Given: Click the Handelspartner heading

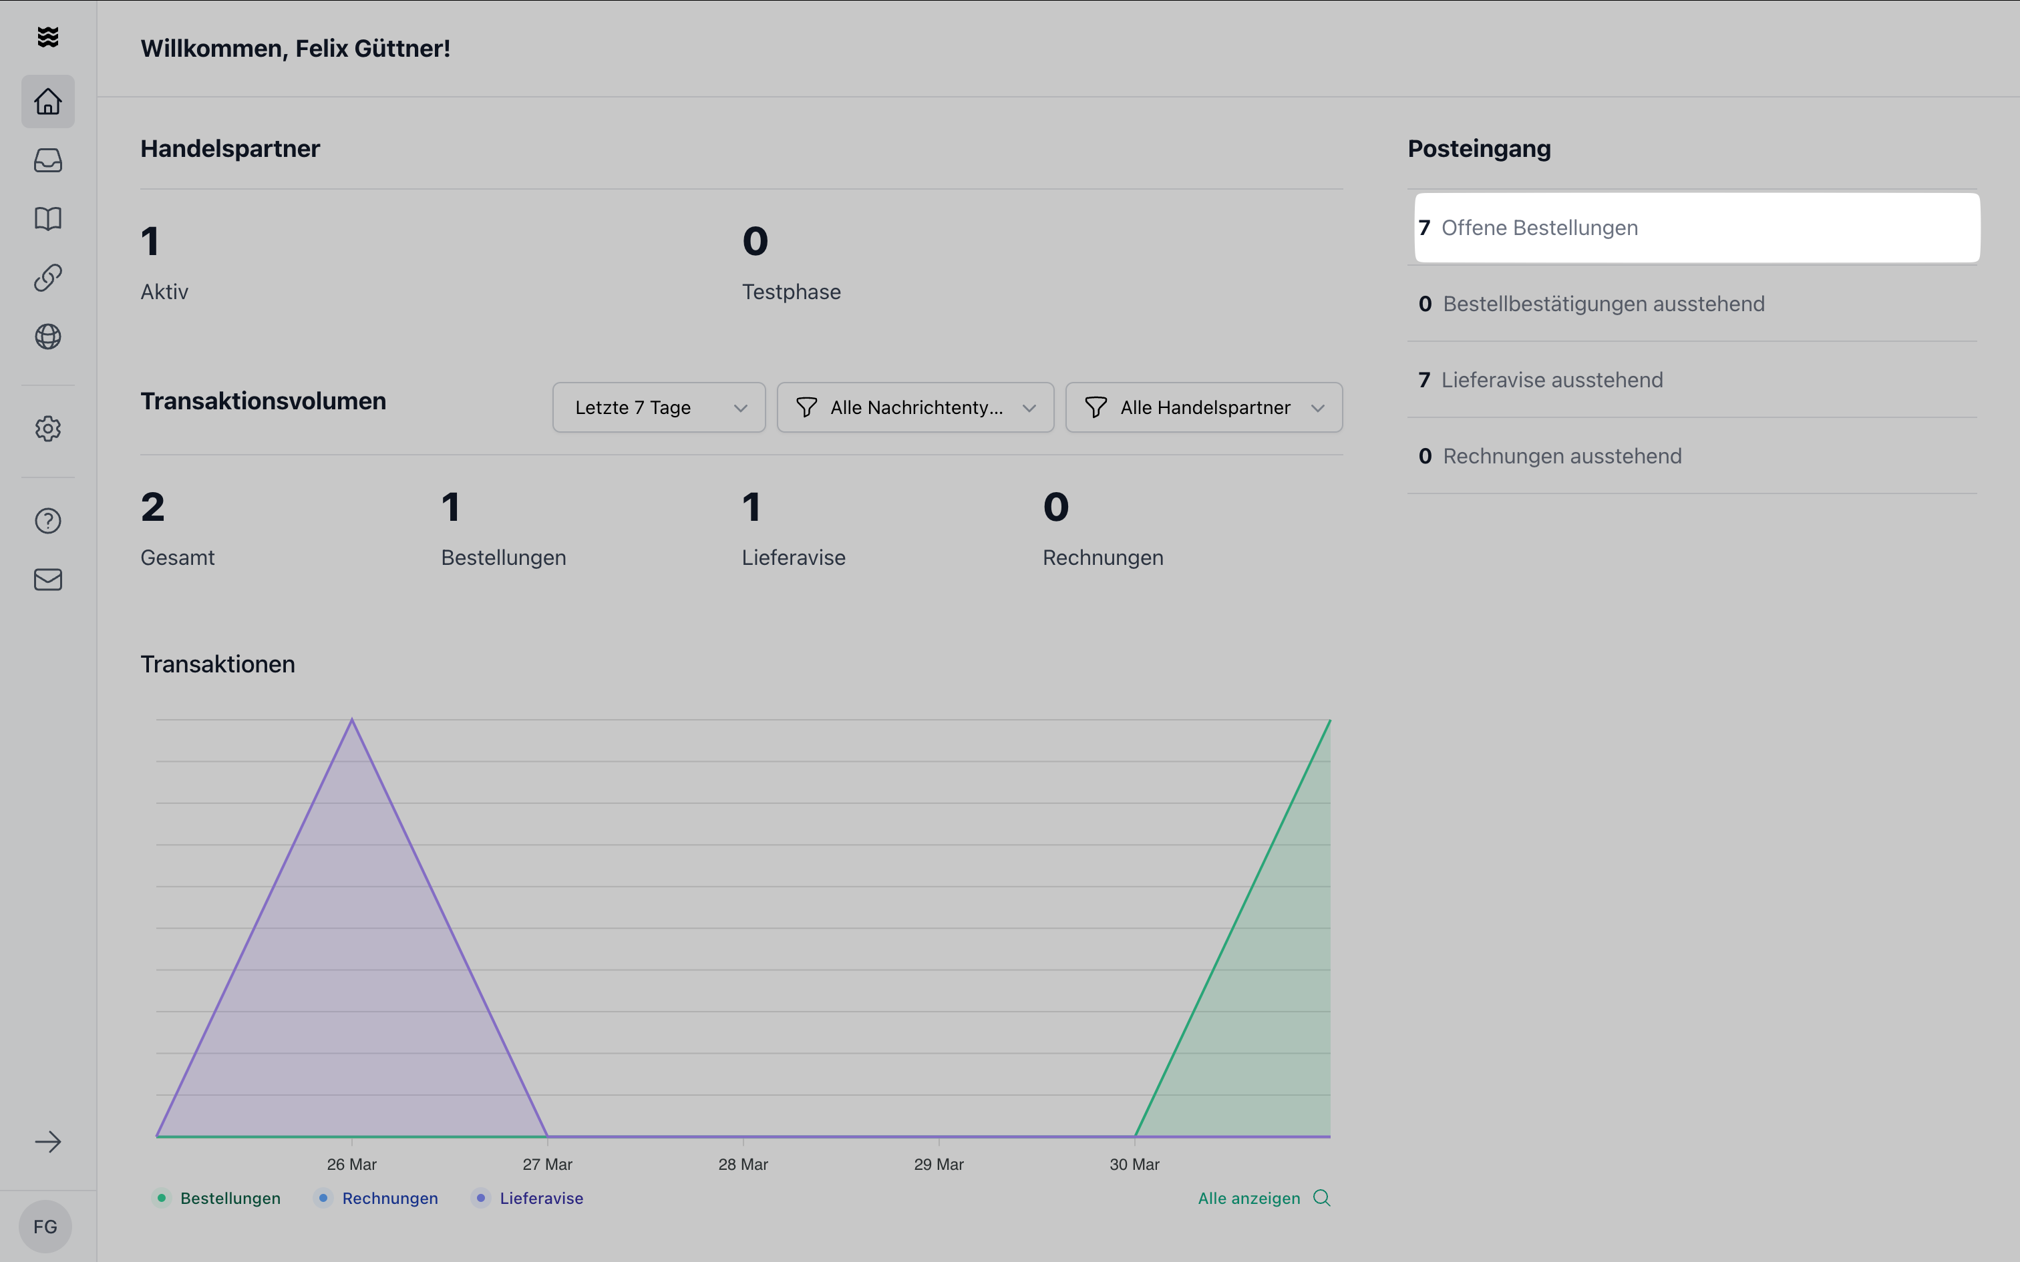Looking at the screenshot, I should pos(230,148).
